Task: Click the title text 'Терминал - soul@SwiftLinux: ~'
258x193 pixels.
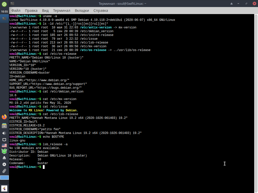Action: (122, 4)
